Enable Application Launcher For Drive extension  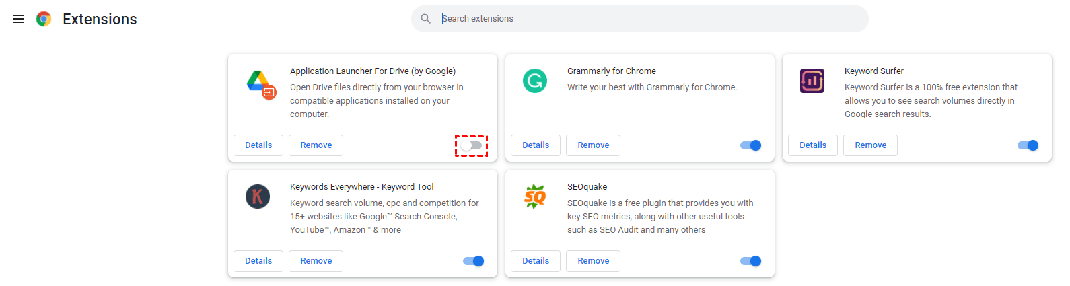472,145
